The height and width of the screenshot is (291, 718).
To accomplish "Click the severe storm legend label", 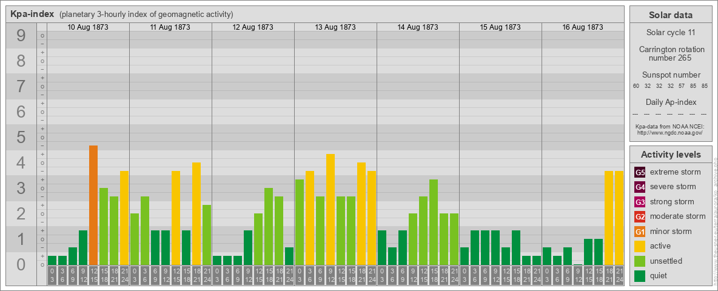I will click(x=673, y=187).
